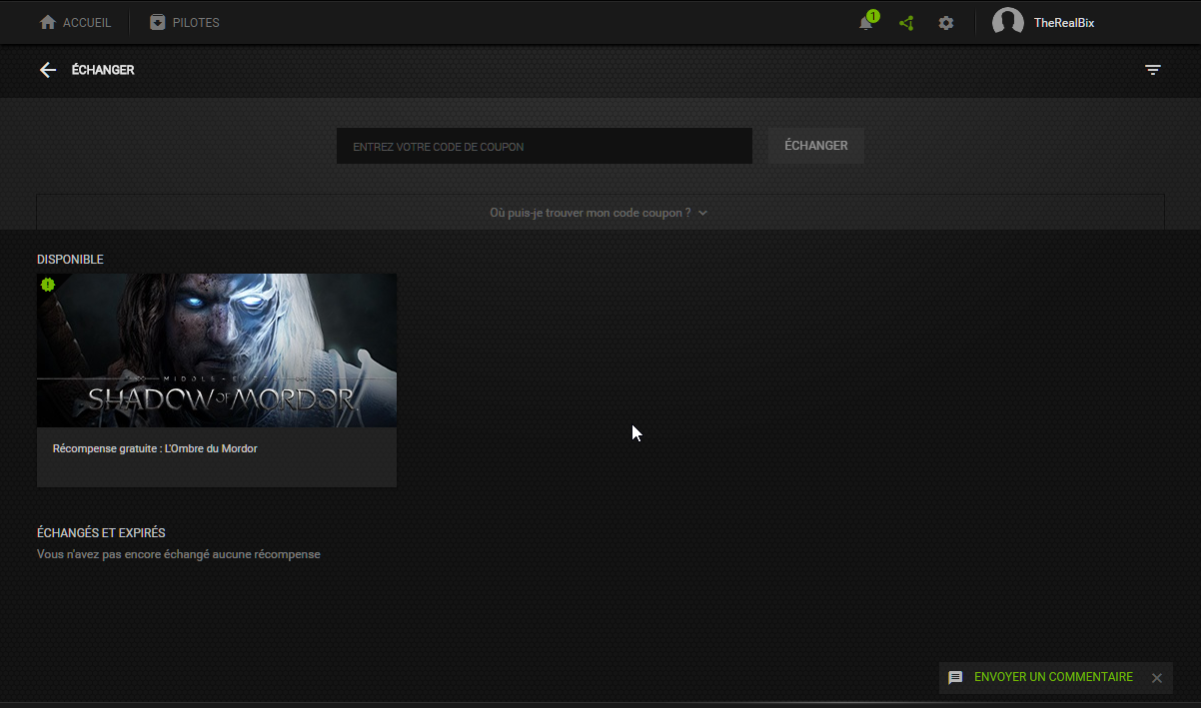Screen dimensions: 1201x708
Task: Click the chevron after the coupon help question
Action: (703, 213)
